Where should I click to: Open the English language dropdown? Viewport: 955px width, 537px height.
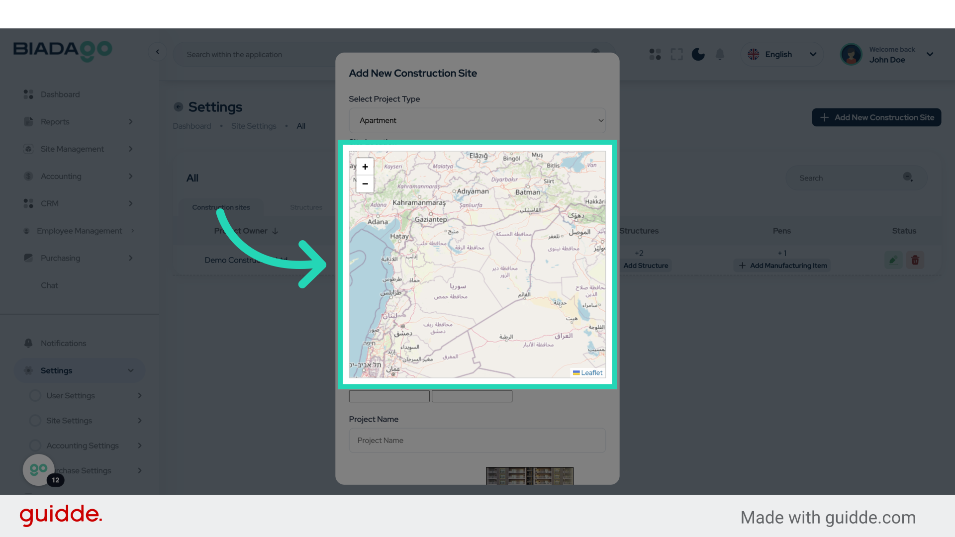coord(782,54)
